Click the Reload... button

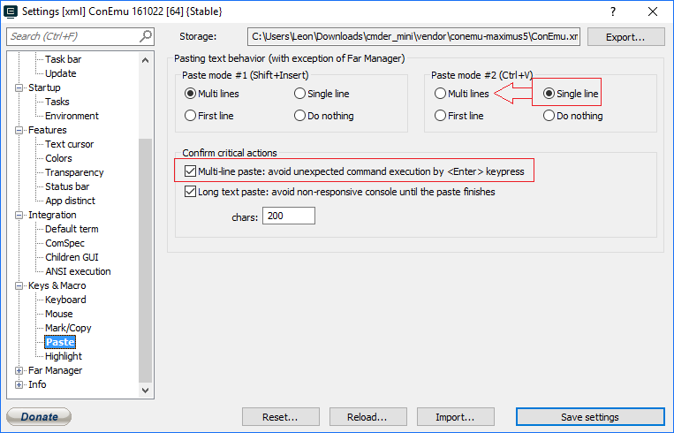368,417
